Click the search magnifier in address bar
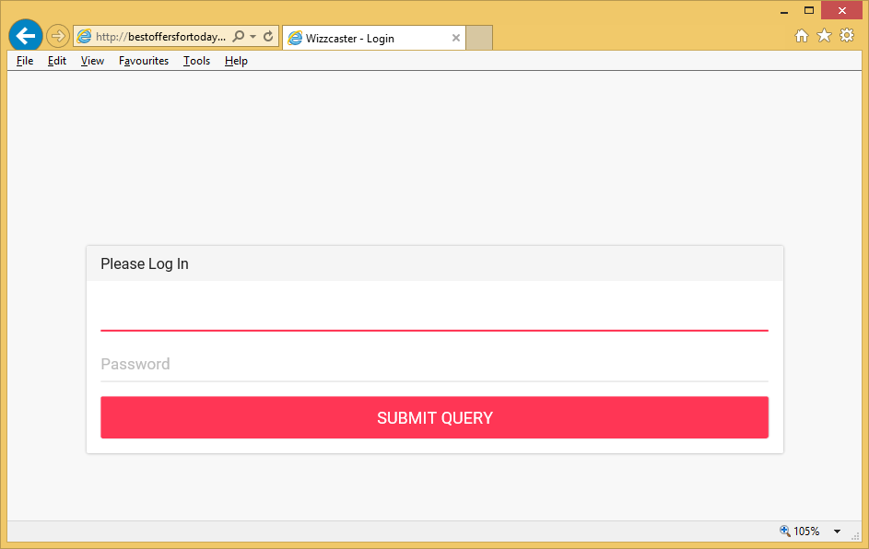 coord(239,37)
